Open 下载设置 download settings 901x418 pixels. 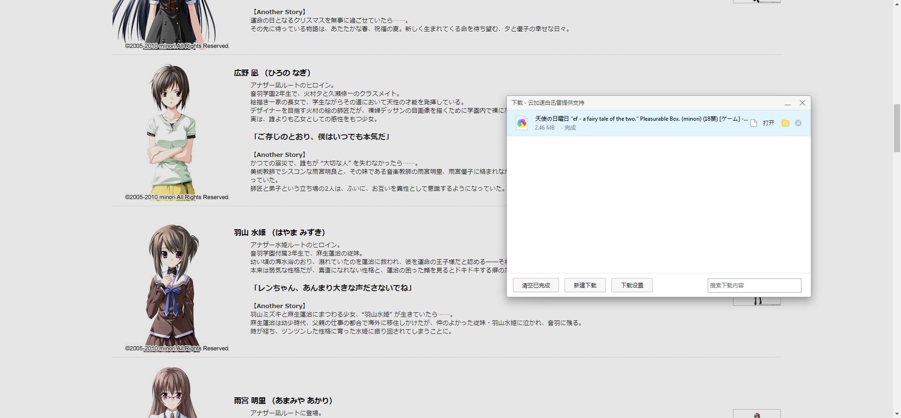coord(632,285)
